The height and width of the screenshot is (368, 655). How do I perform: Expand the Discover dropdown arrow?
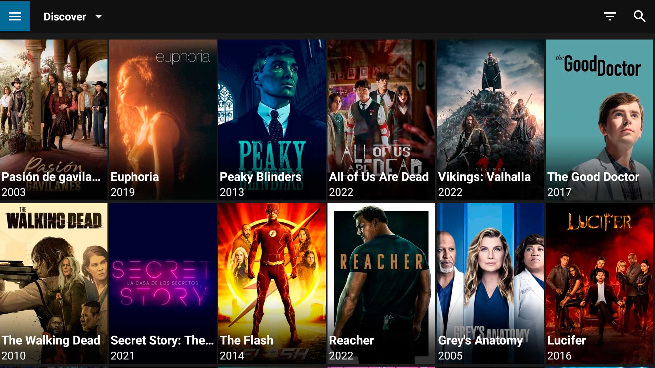(99, 16)
